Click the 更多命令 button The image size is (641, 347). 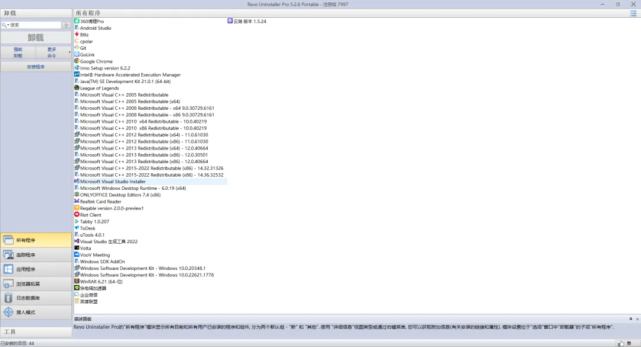52,52
